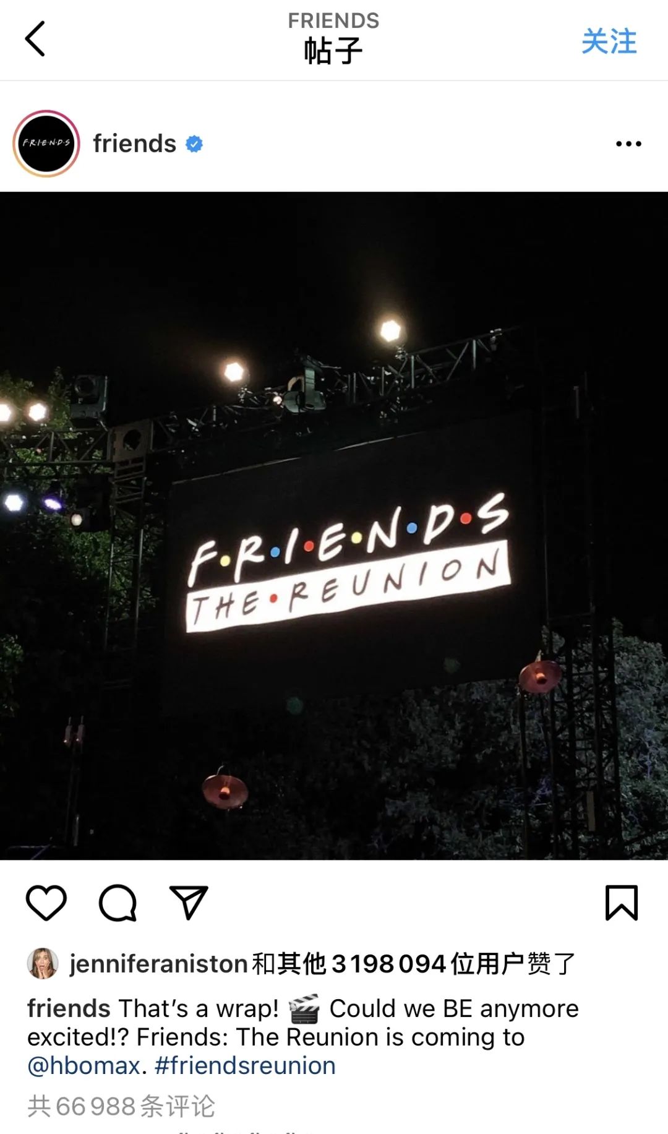Open jenniferaniston's profile from likes
This screenshot has height=1134, width=668.
[158, 963]
